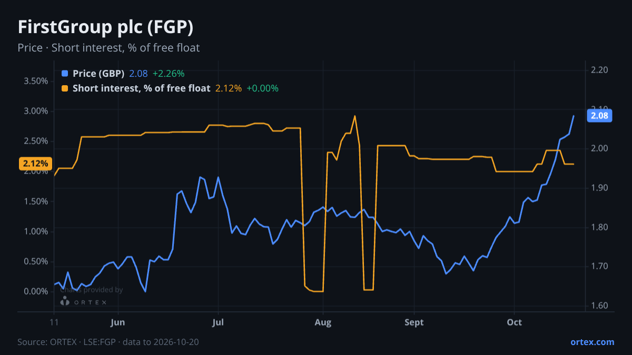Click the Oct x-axis label

click(514, 322)
